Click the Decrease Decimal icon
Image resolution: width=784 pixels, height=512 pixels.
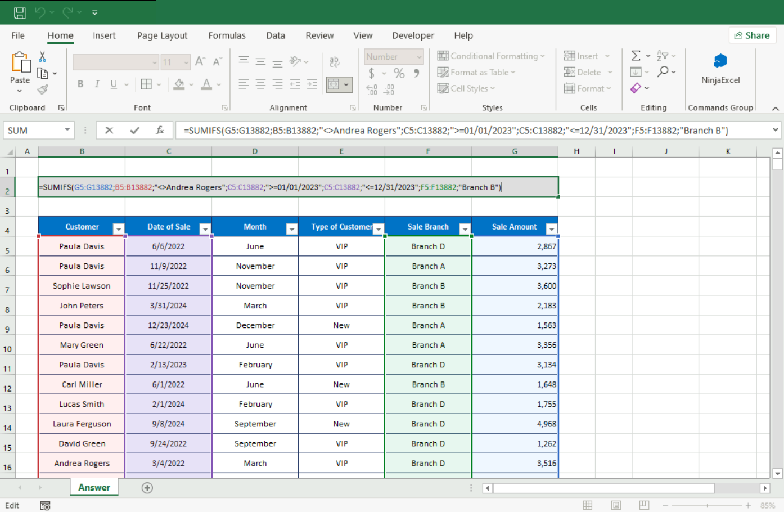point(389,89)
